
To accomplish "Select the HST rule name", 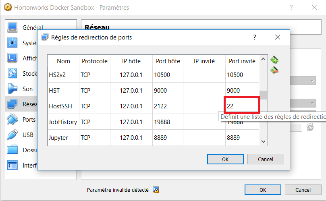I will click(54, 90).
